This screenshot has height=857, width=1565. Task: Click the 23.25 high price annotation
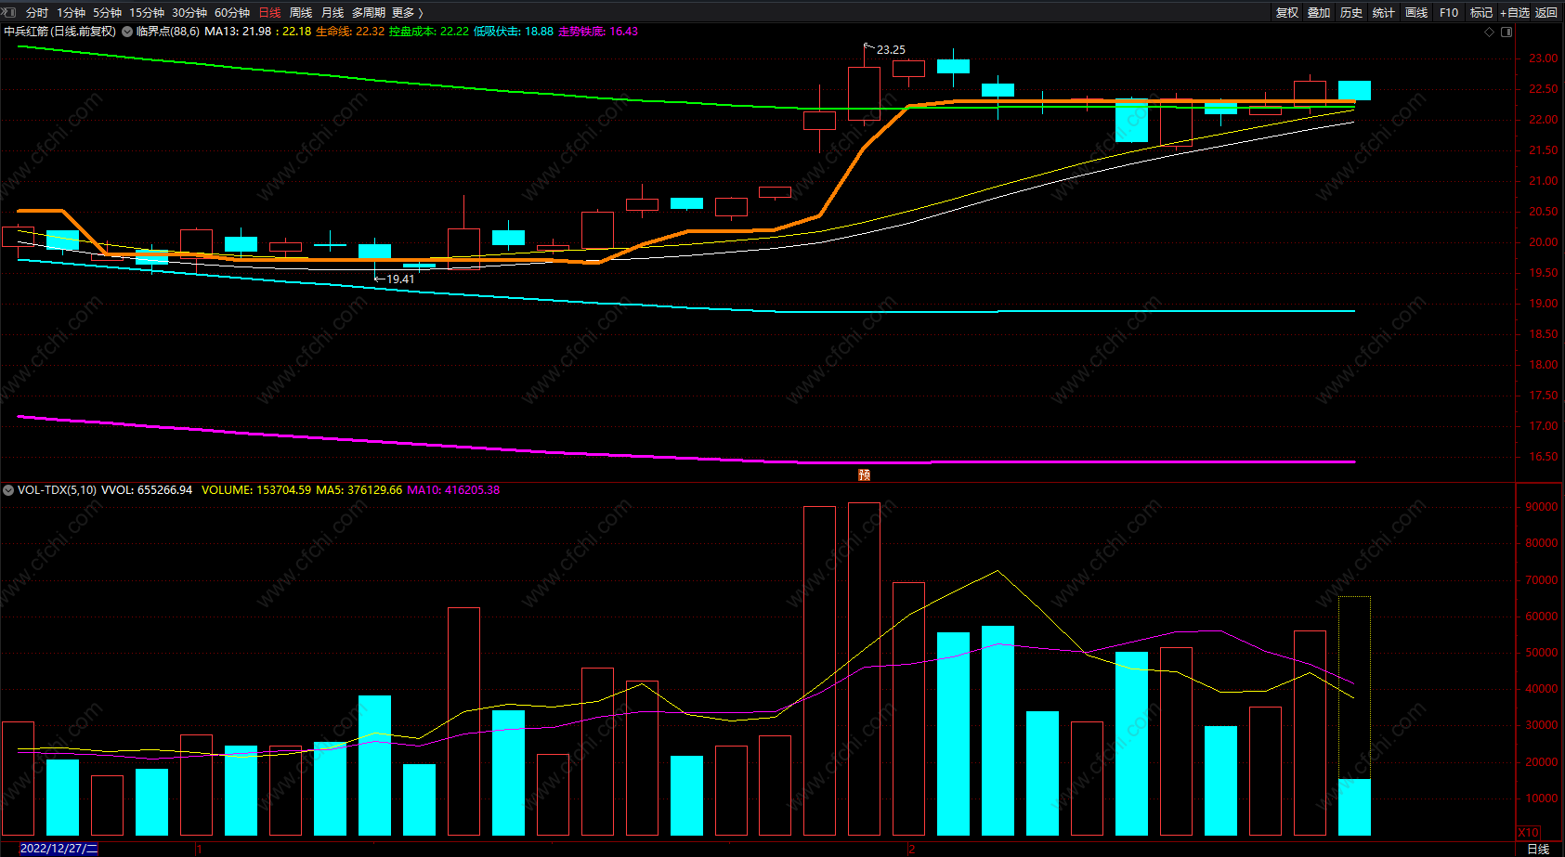(891, 50)
